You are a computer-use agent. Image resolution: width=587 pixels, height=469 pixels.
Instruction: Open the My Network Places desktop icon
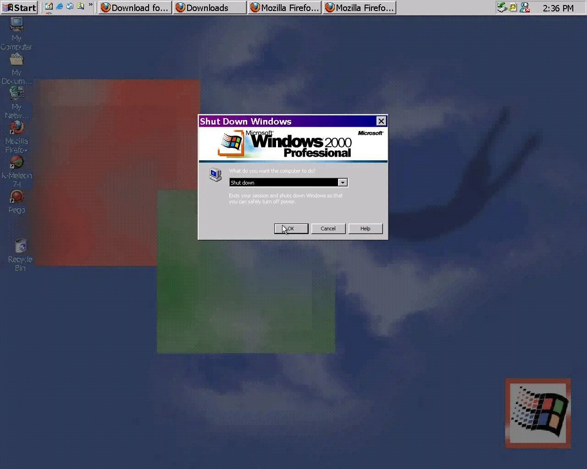tap(17, 93)
